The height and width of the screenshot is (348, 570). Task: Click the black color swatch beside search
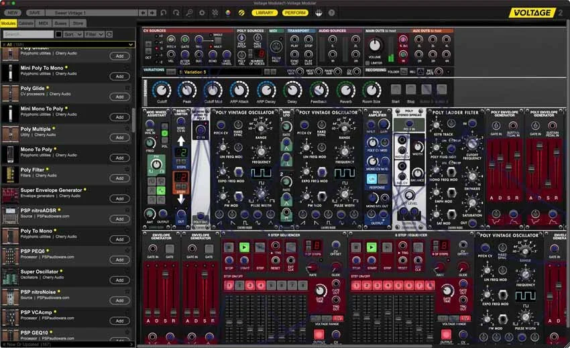tap(58, 34)
